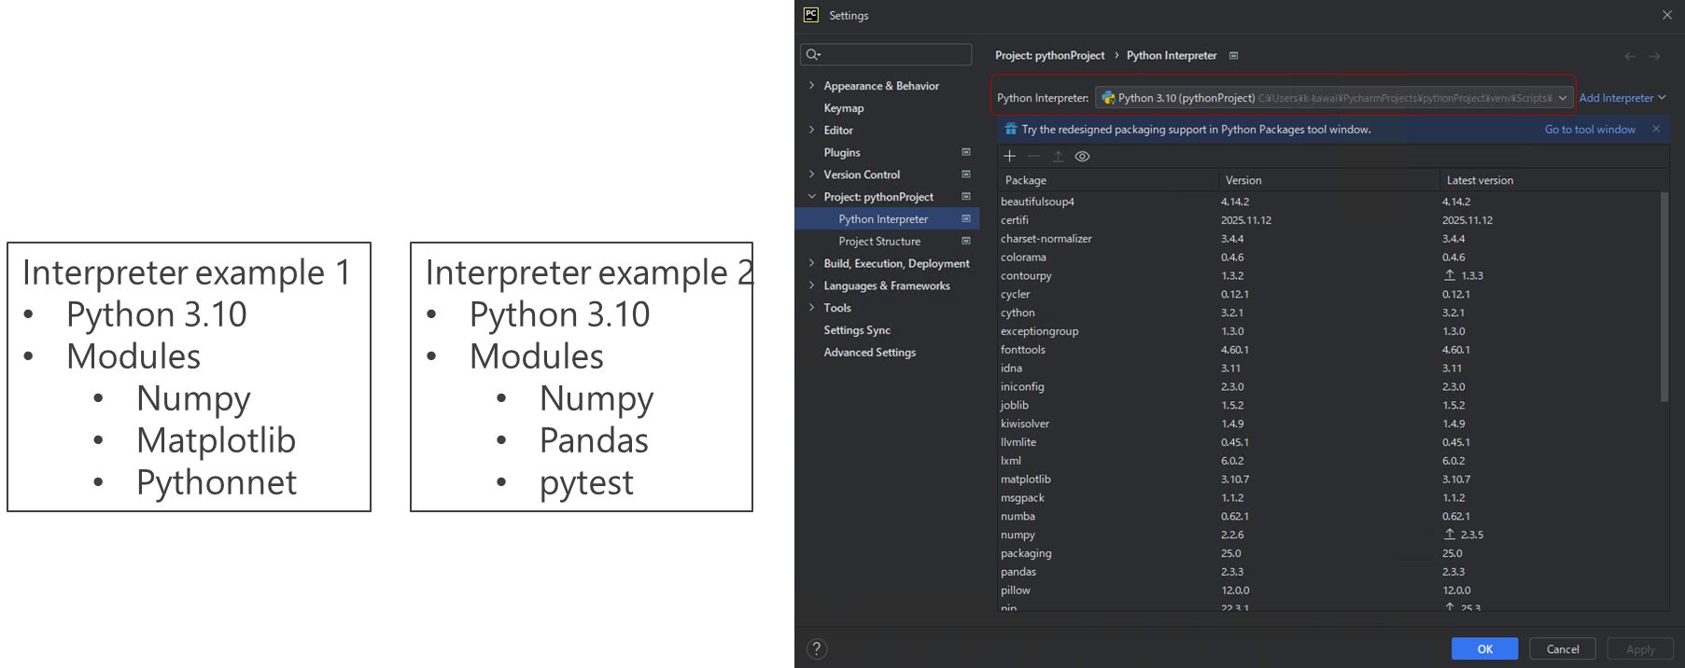Select the beautifulsoup4 package row
This screenshot has width=1685, height=668.
pos(1329,202)
